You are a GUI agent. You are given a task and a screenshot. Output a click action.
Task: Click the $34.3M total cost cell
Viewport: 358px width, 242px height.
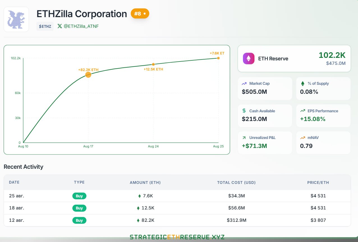pos(237,196)
